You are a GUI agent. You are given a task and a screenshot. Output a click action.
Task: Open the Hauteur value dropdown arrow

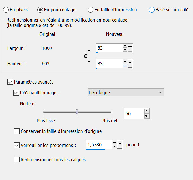[130, 63]
